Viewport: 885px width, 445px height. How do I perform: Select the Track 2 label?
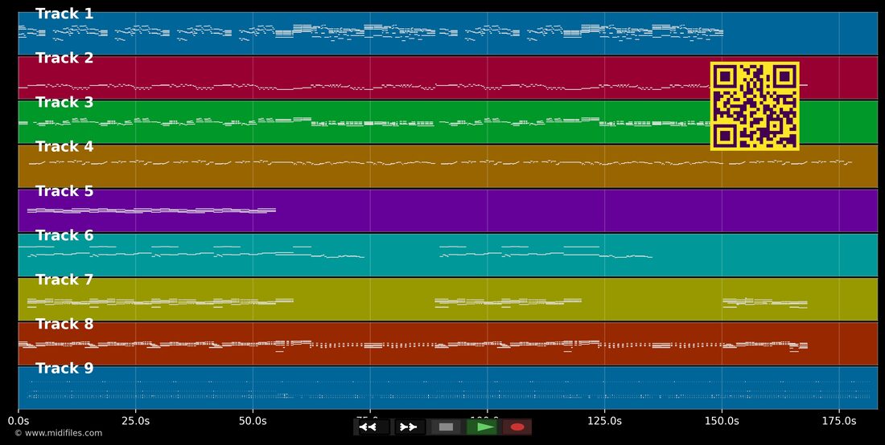(64, 58)
